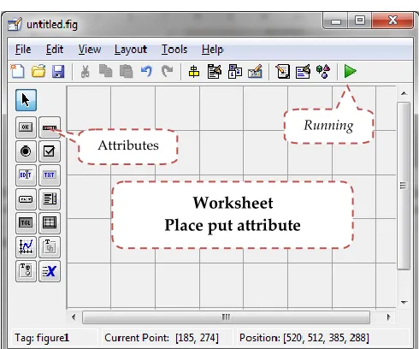This screenshot has width=419, height=349.
Task: Click the vertical scrollbar thumb
Action: 404,186
